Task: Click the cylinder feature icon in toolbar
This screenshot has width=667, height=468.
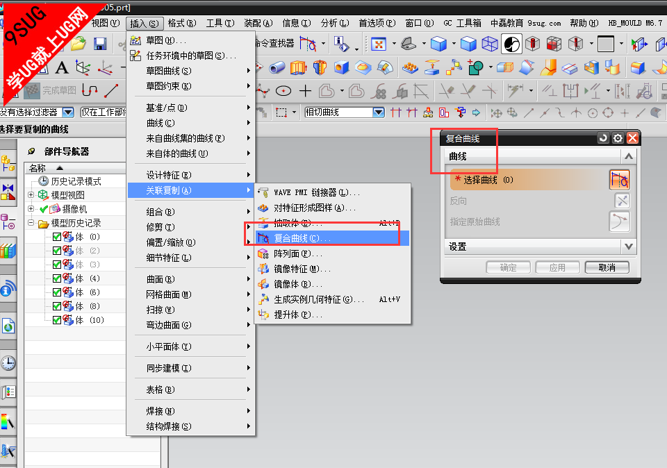Action: (277, 67)
